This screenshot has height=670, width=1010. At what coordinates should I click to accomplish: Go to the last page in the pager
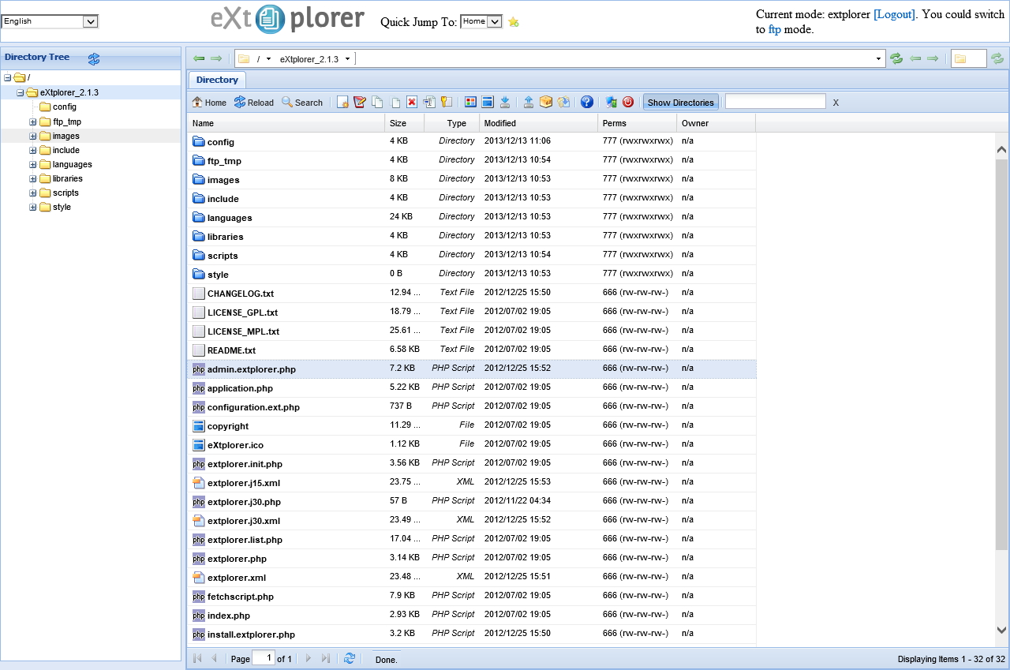pos(326,658)
